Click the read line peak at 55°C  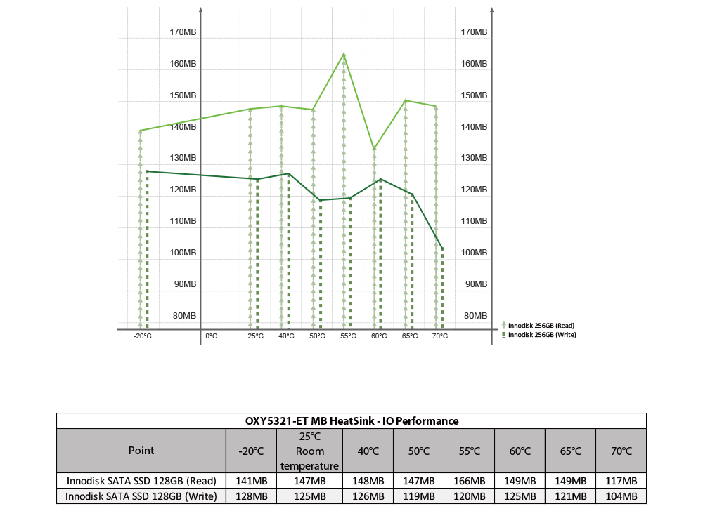[x=344, y=54]
